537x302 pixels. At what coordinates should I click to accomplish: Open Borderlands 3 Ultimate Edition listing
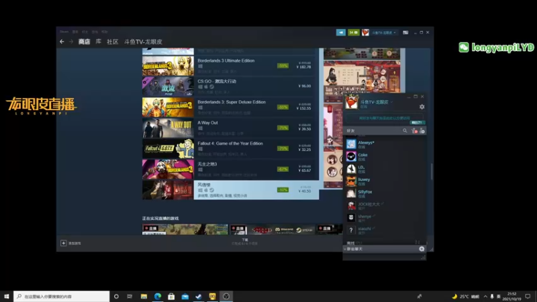coord(229,66)
